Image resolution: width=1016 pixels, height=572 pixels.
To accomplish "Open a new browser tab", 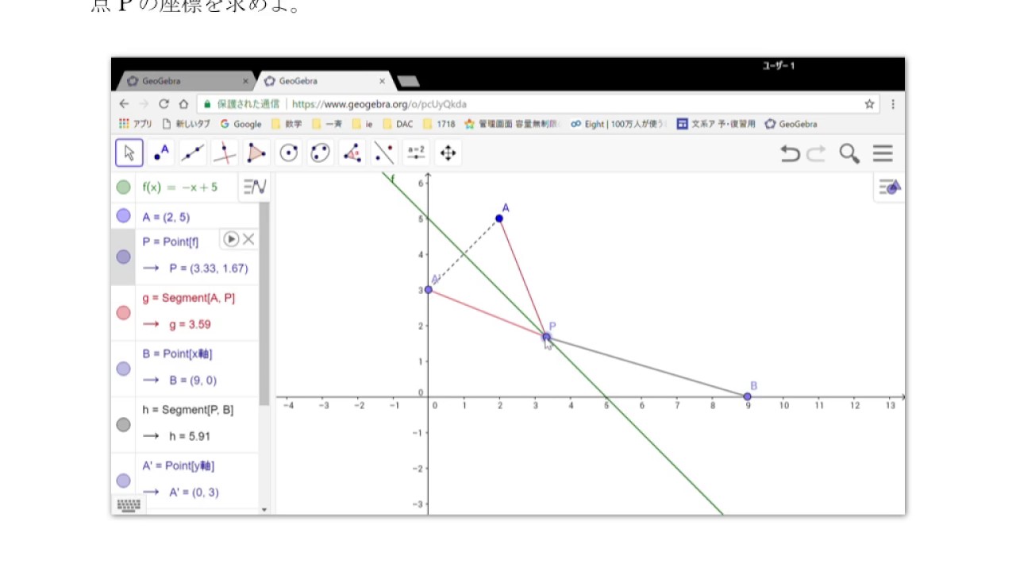I will (408, 82).
